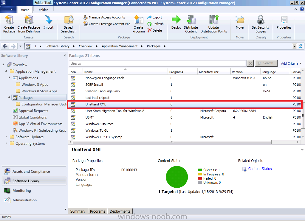This screenshot has width=305, height=221.
Task: Collapse the Overview tree node
Action: 3,65
